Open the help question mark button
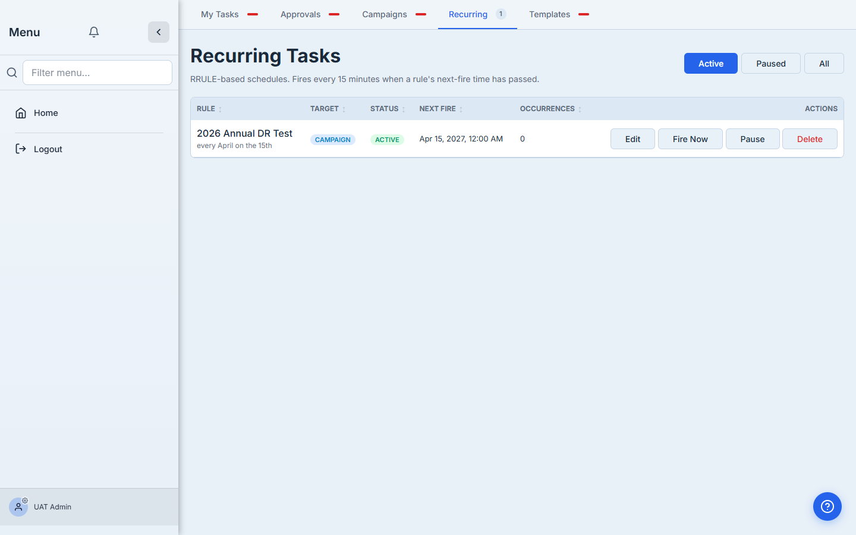The width and height of the screenshot is (856, 535). pyautogui.click(x=827, y=506)
